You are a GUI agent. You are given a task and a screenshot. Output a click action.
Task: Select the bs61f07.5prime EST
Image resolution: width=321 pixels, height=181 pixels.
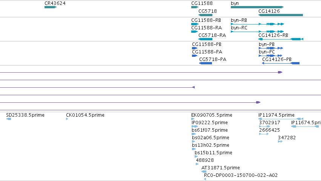(x=194, y=134)
